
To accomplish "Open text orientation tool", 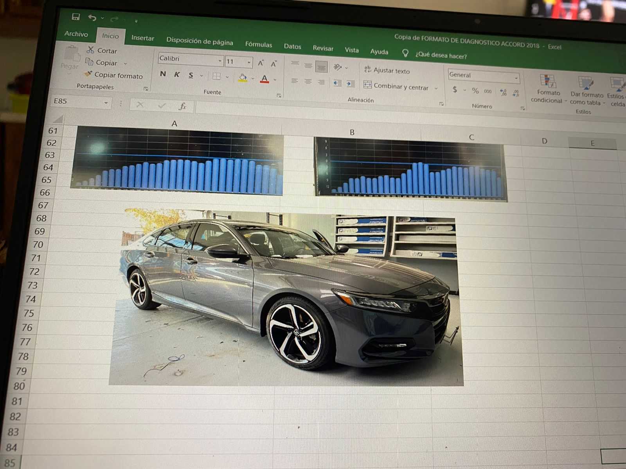I will pos(338,67).
